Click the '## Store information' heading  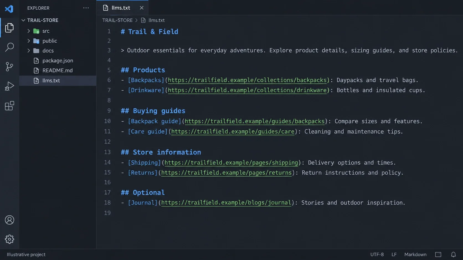click(161, 152)
